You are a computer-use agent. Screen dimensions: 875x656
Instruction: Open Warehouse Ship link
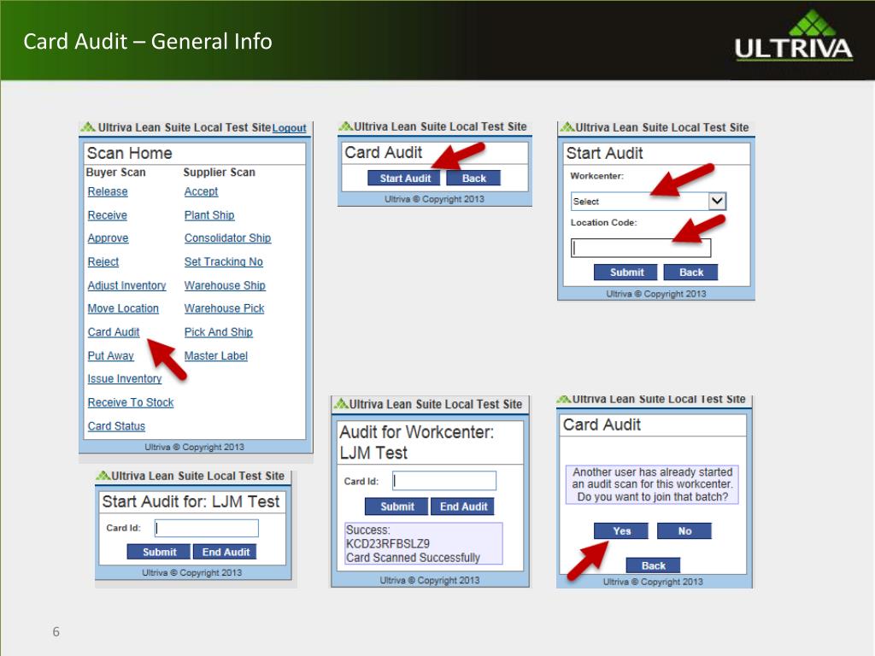click(225, 285)
